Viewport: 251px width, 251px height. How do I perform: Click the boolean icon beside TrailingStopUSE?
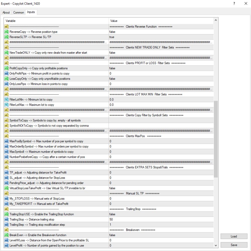6,214
